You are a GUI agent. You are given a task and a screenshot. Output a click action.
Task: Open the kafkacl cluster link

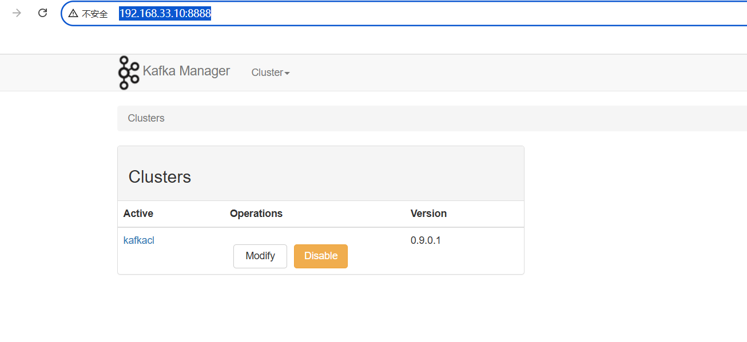point(139,240)
